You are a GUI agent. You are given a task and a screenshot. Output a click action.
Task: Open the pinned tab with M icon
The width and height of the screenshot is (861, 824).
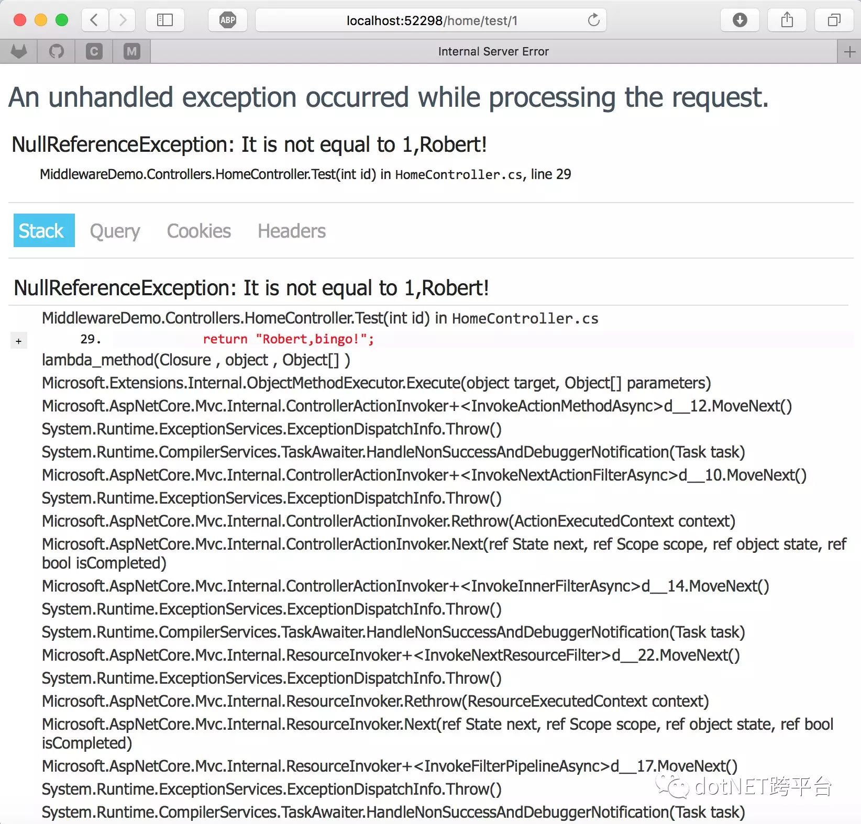(132, 51)
